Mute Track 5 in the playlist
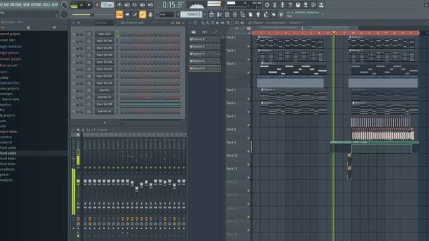The image size is (429, 241). 249,98
